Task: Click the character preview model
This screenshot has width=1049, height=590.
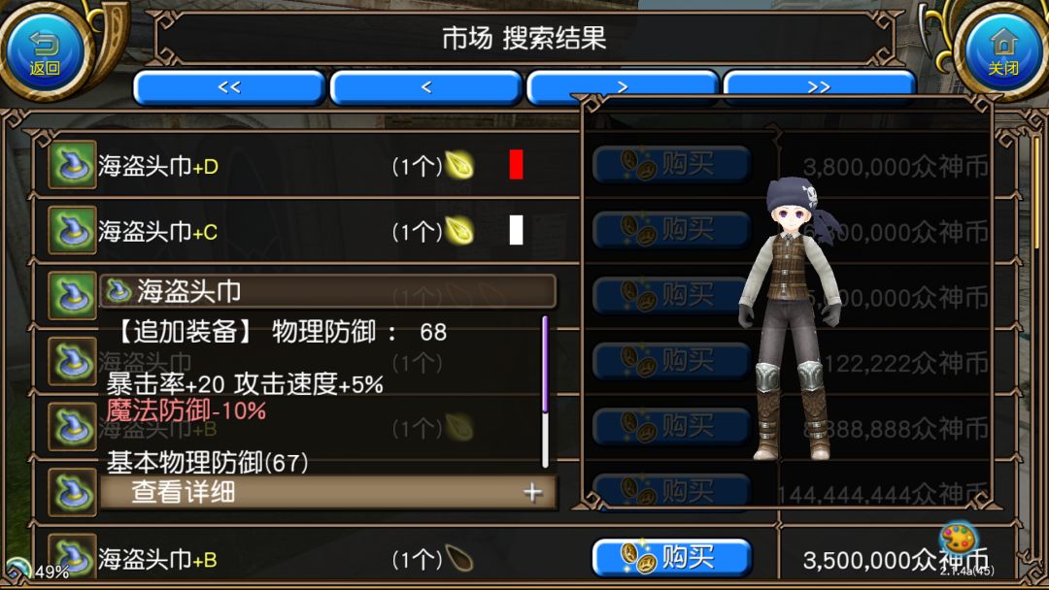Action: 790,319
